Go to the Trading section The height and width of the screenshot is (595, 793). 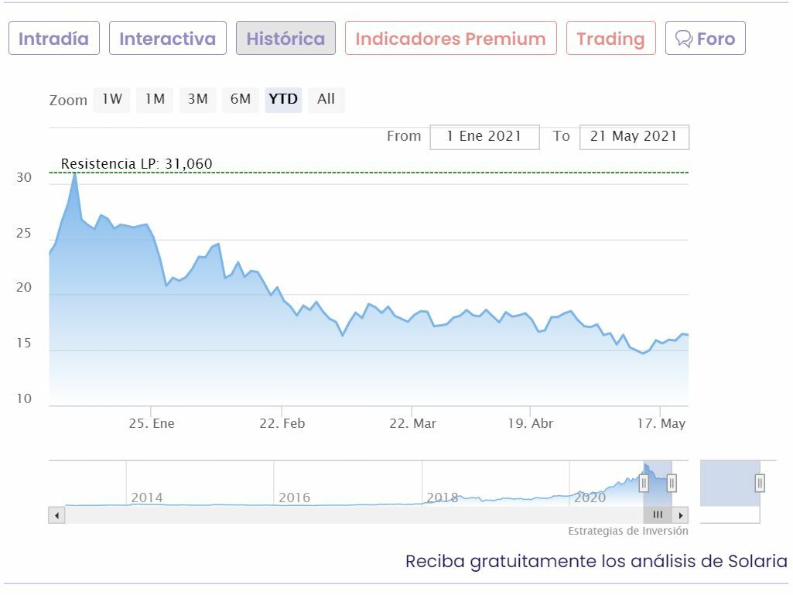(x=610, y=39)
